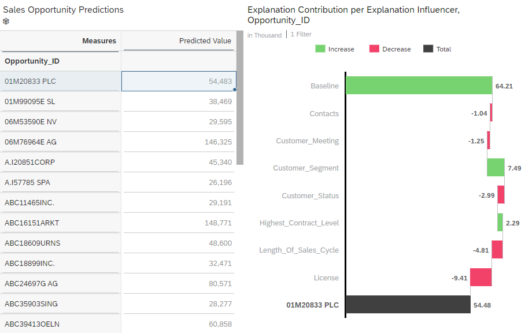Click the predicted value 80,571
This screenshot has height=333, width=525.
click(x=220, y=284)
